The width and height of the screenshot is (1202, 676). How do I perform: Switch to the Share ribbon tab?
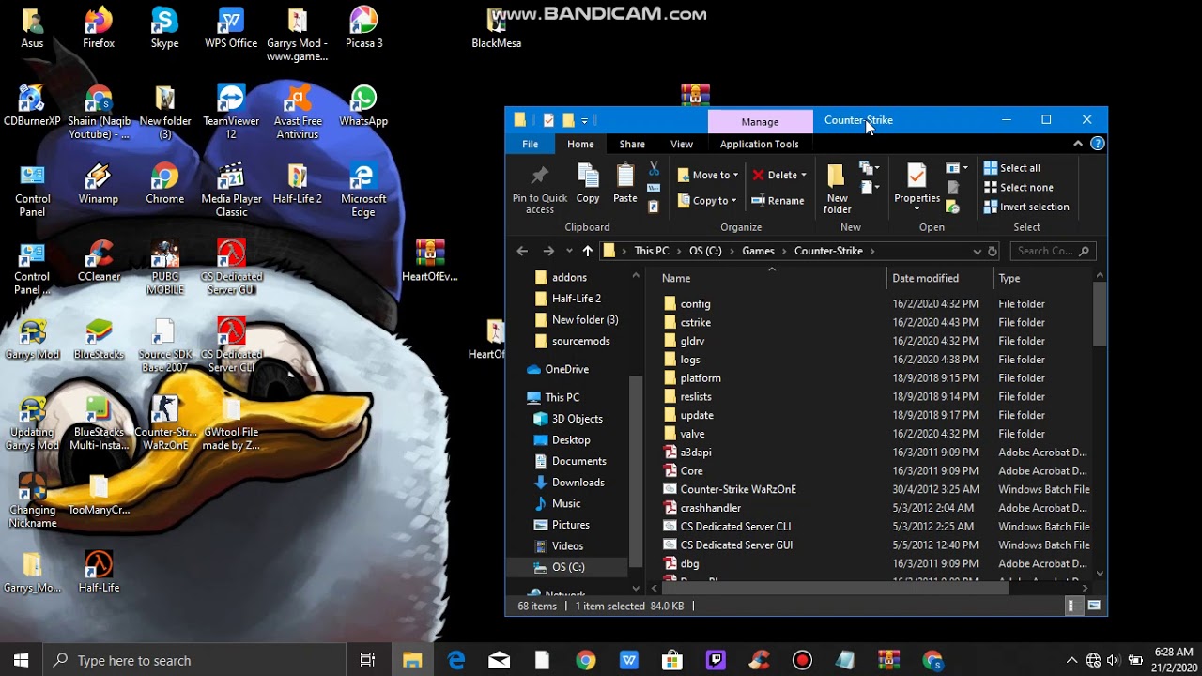tap(632, 144)
